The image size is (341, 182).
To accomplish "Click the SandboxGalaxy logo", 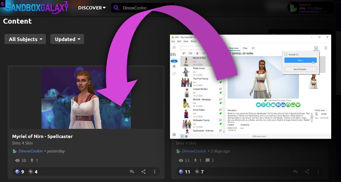I will tap(36, 8).
